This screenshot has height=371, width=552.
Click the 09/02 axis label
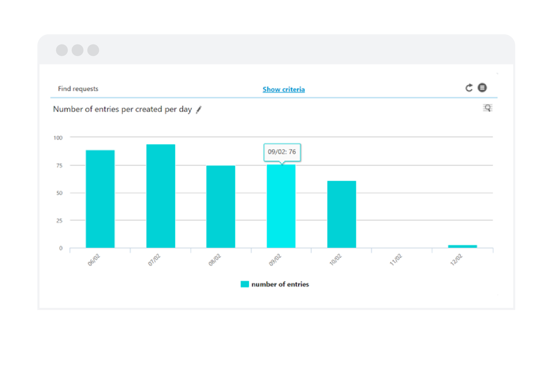point(275,260)
